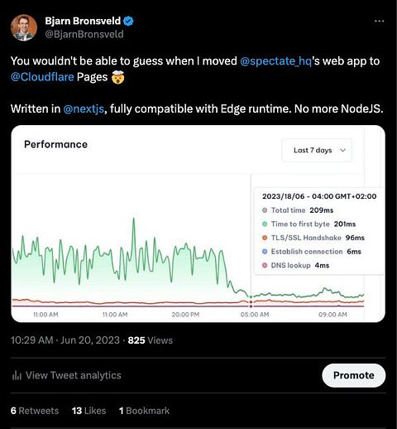Click Bjarn Bronsveld's profile avatar
Image resolution: width=397 pixels, height=429 pixels.
point(24,27)
